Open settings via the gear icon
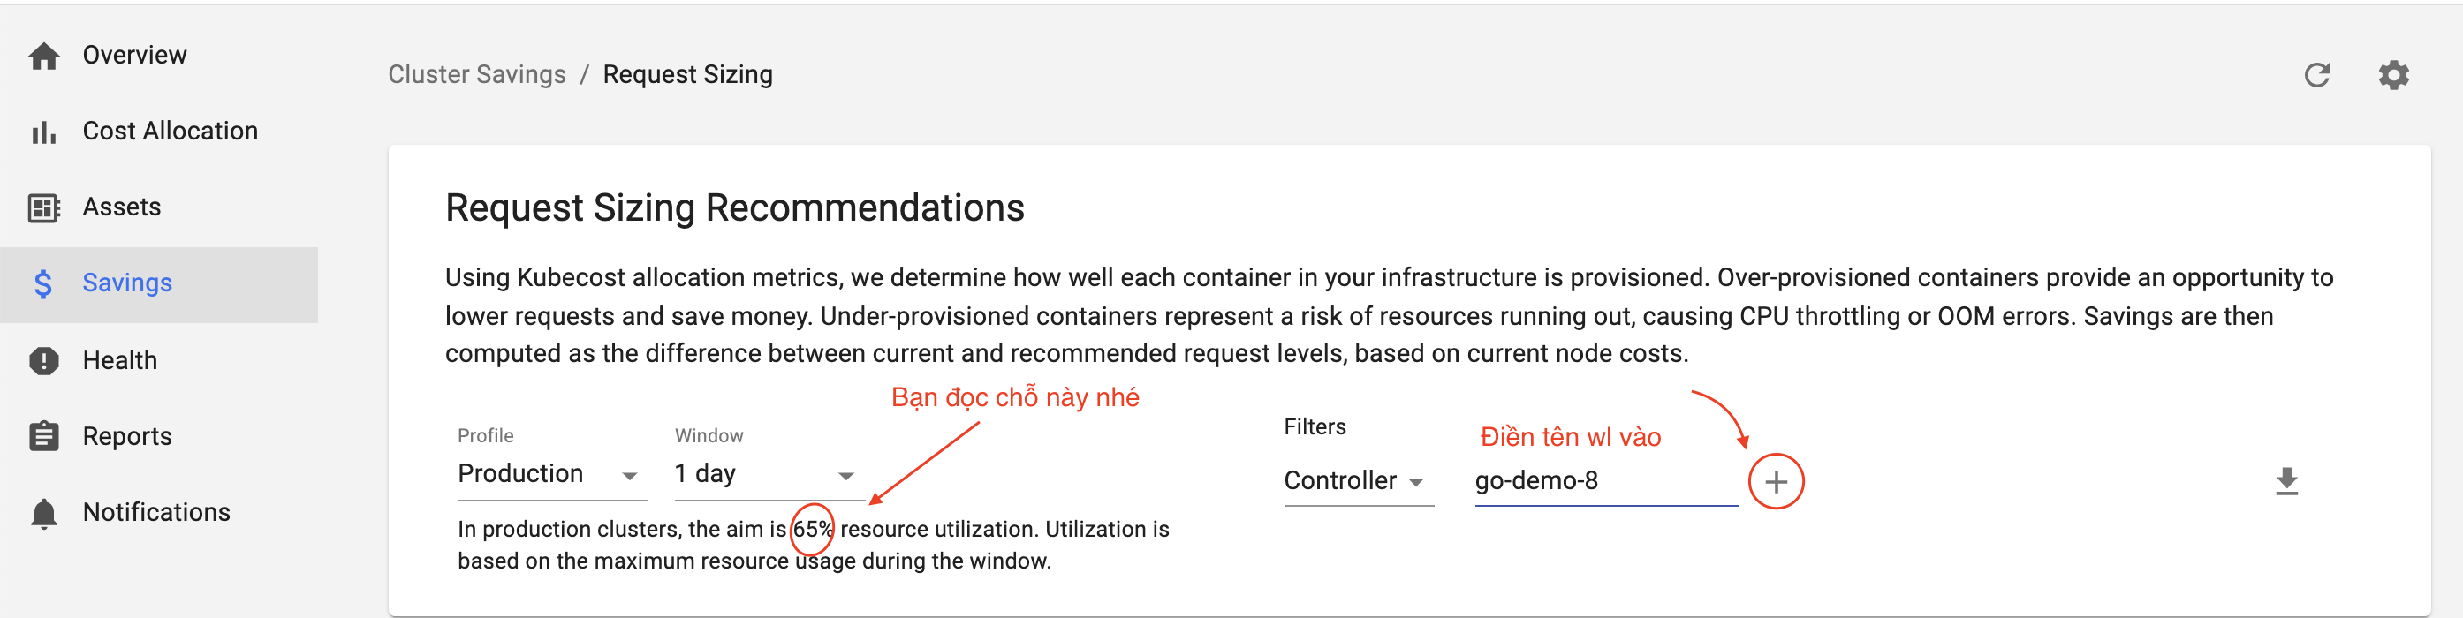2463x618 pixels. point(2393,74)
